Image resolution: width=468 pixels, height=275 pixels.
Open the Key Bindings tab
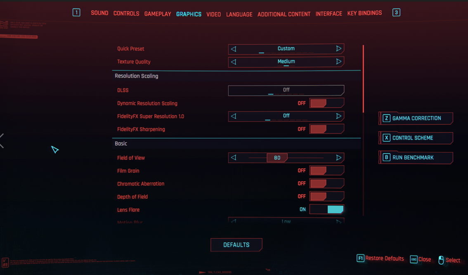[x=364, y=13]
